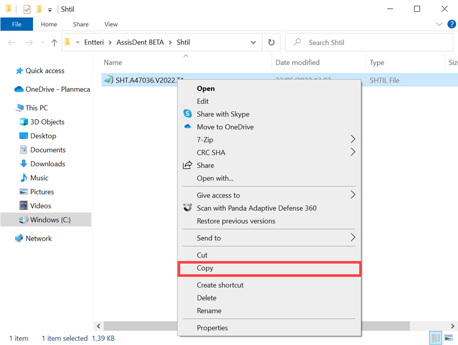Screen dimensions: 458x345
Task: Expand the 7-Zip submenu
Action: pos(269,139)
